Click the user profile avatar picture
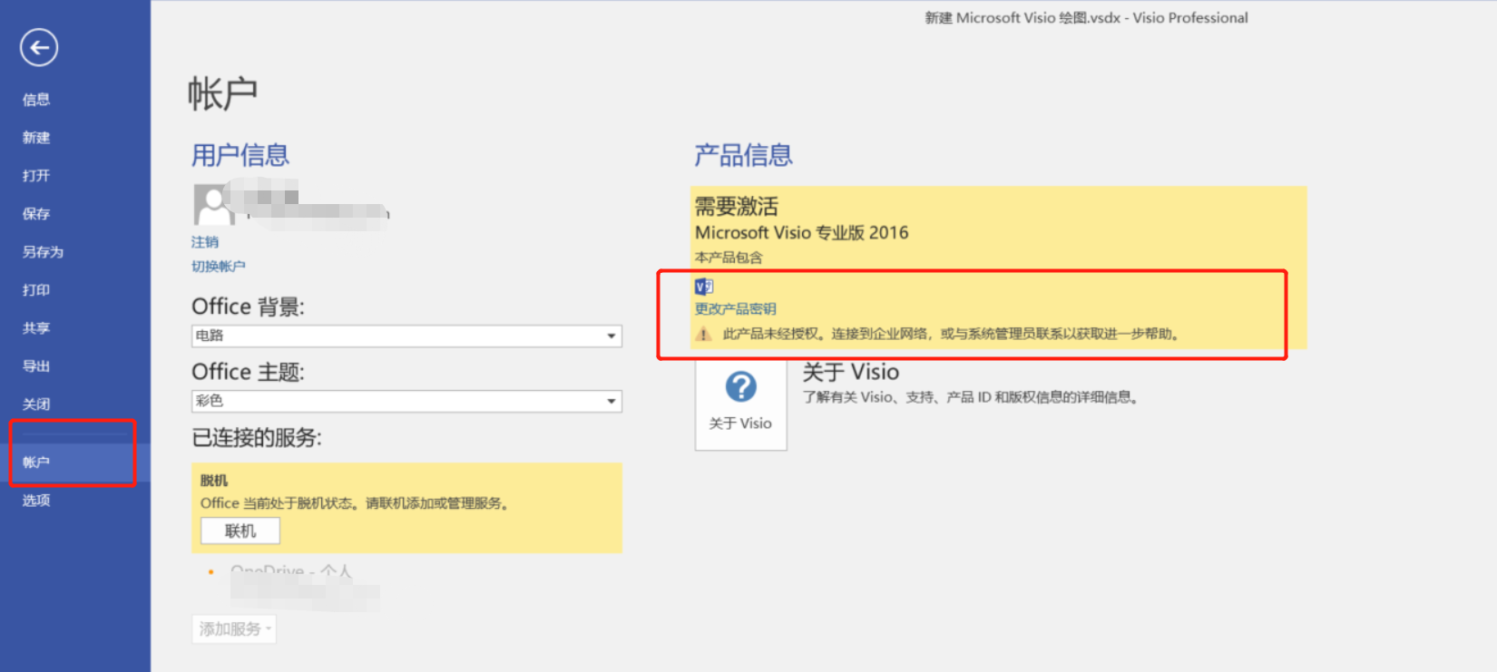This screenshot has height=672, width=1497. tap(213, 205)
